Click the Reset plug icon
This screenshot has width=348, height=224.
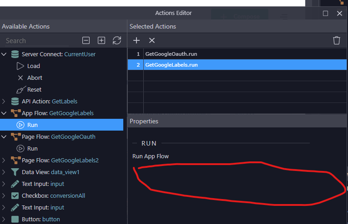(21, 90)
